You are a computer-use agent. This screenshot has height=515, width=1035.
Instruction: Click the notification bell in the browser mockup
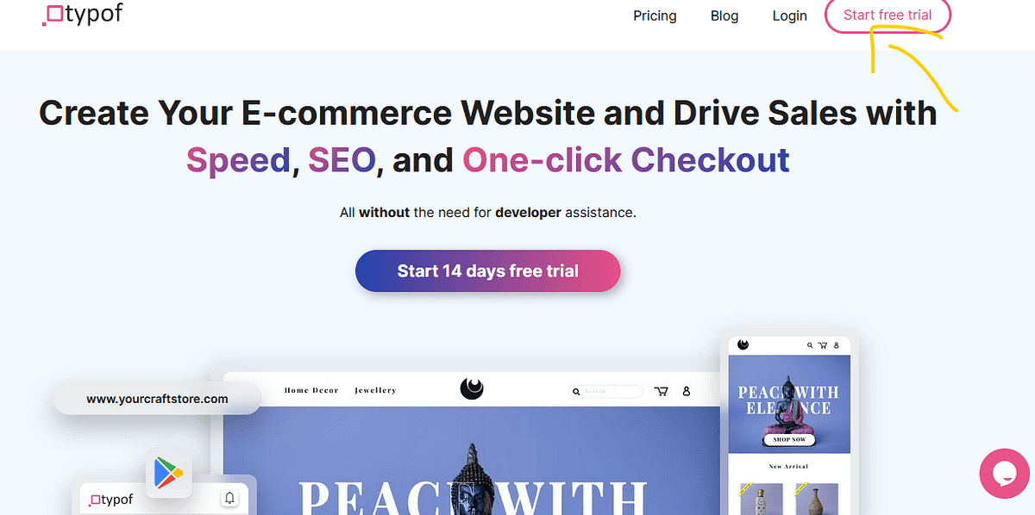[x=229, y=498]
